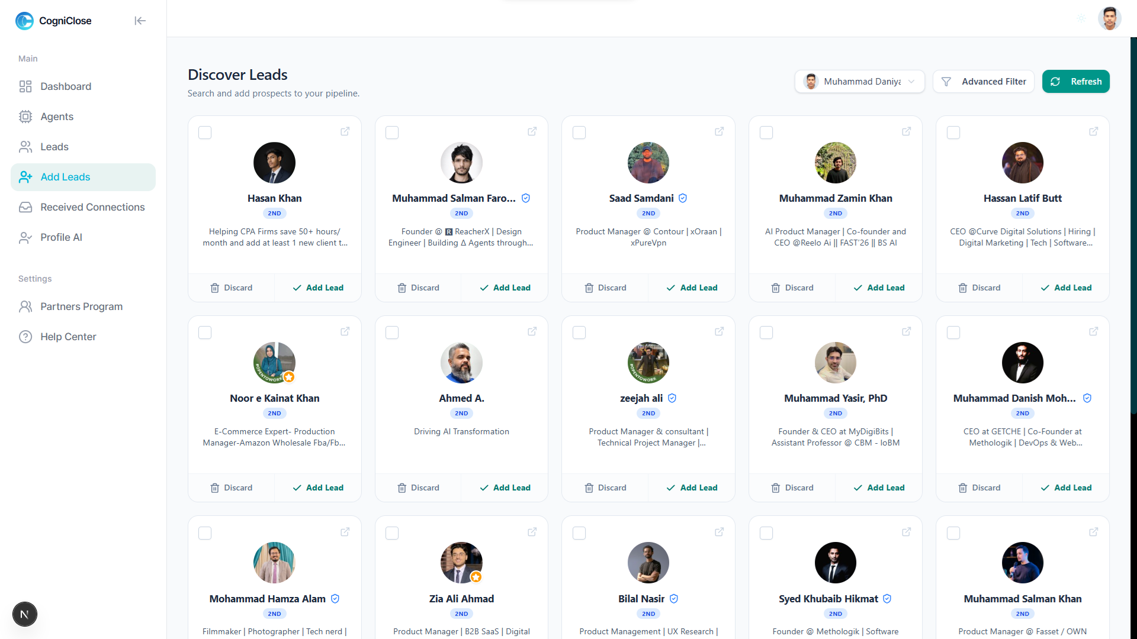Click the verified badge beside Syed Khubaib Hikmat
Screen dimensions: 1137x639
(x=887, y=599)
